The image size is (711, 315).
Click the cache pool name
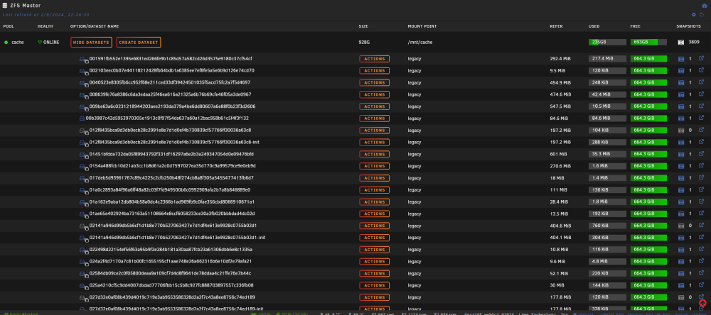(x=18, y=42)
